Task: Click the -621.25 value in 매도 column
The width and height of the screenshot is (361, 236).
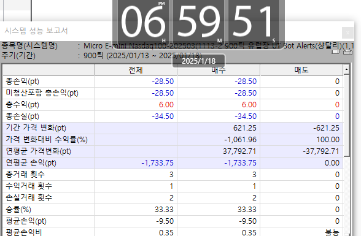Action: point(326,128)
